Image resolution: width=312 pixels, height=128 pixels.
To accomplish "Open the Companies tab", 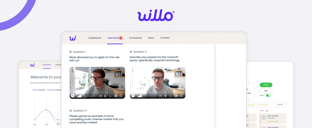I will click(135, 38).
